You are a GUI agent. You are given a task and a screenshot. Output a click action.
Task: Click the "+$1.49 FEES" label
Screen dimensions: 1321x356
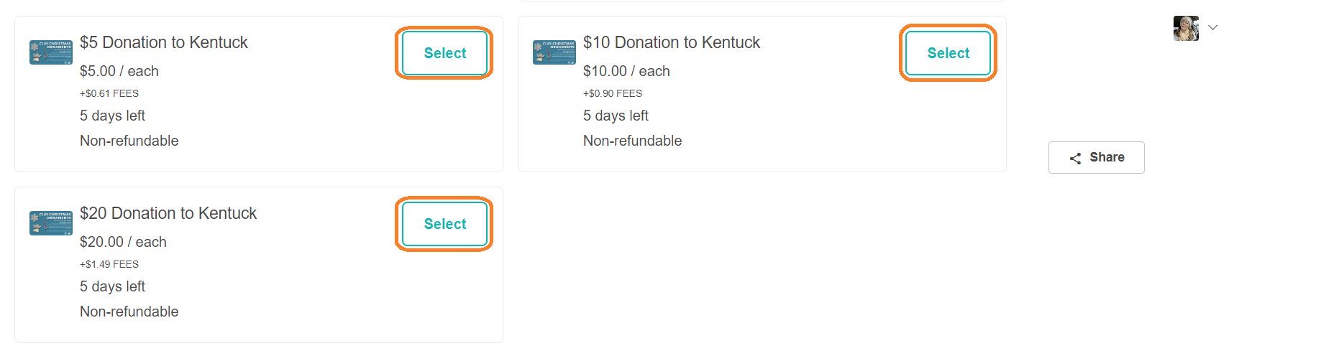pyautogui.click(x=109, y=264)
